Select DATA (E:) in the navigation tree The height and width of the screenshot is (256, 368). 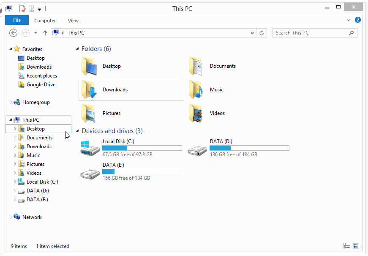point(37,200)
